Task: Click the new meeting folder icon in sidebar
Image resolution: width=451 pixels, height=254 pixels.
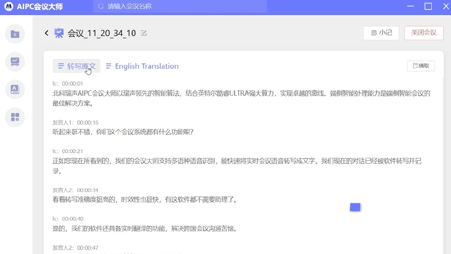Action: point(15,34)
